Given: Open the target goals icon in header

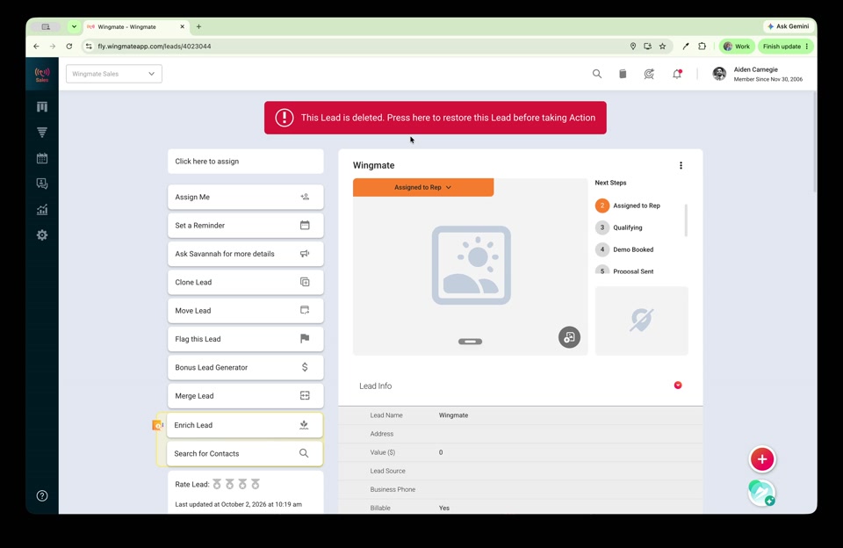Looking at the screenshot, I should click(649, 74).
